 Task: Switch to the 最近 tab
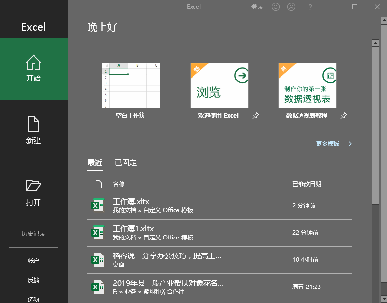click(x=94, y=163)
